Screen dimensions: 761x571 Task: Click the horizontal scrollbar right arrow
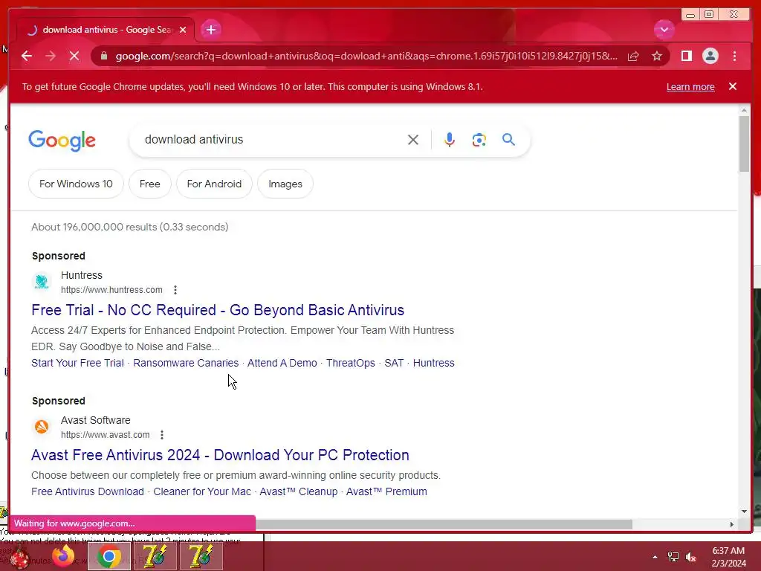(731, 524)
